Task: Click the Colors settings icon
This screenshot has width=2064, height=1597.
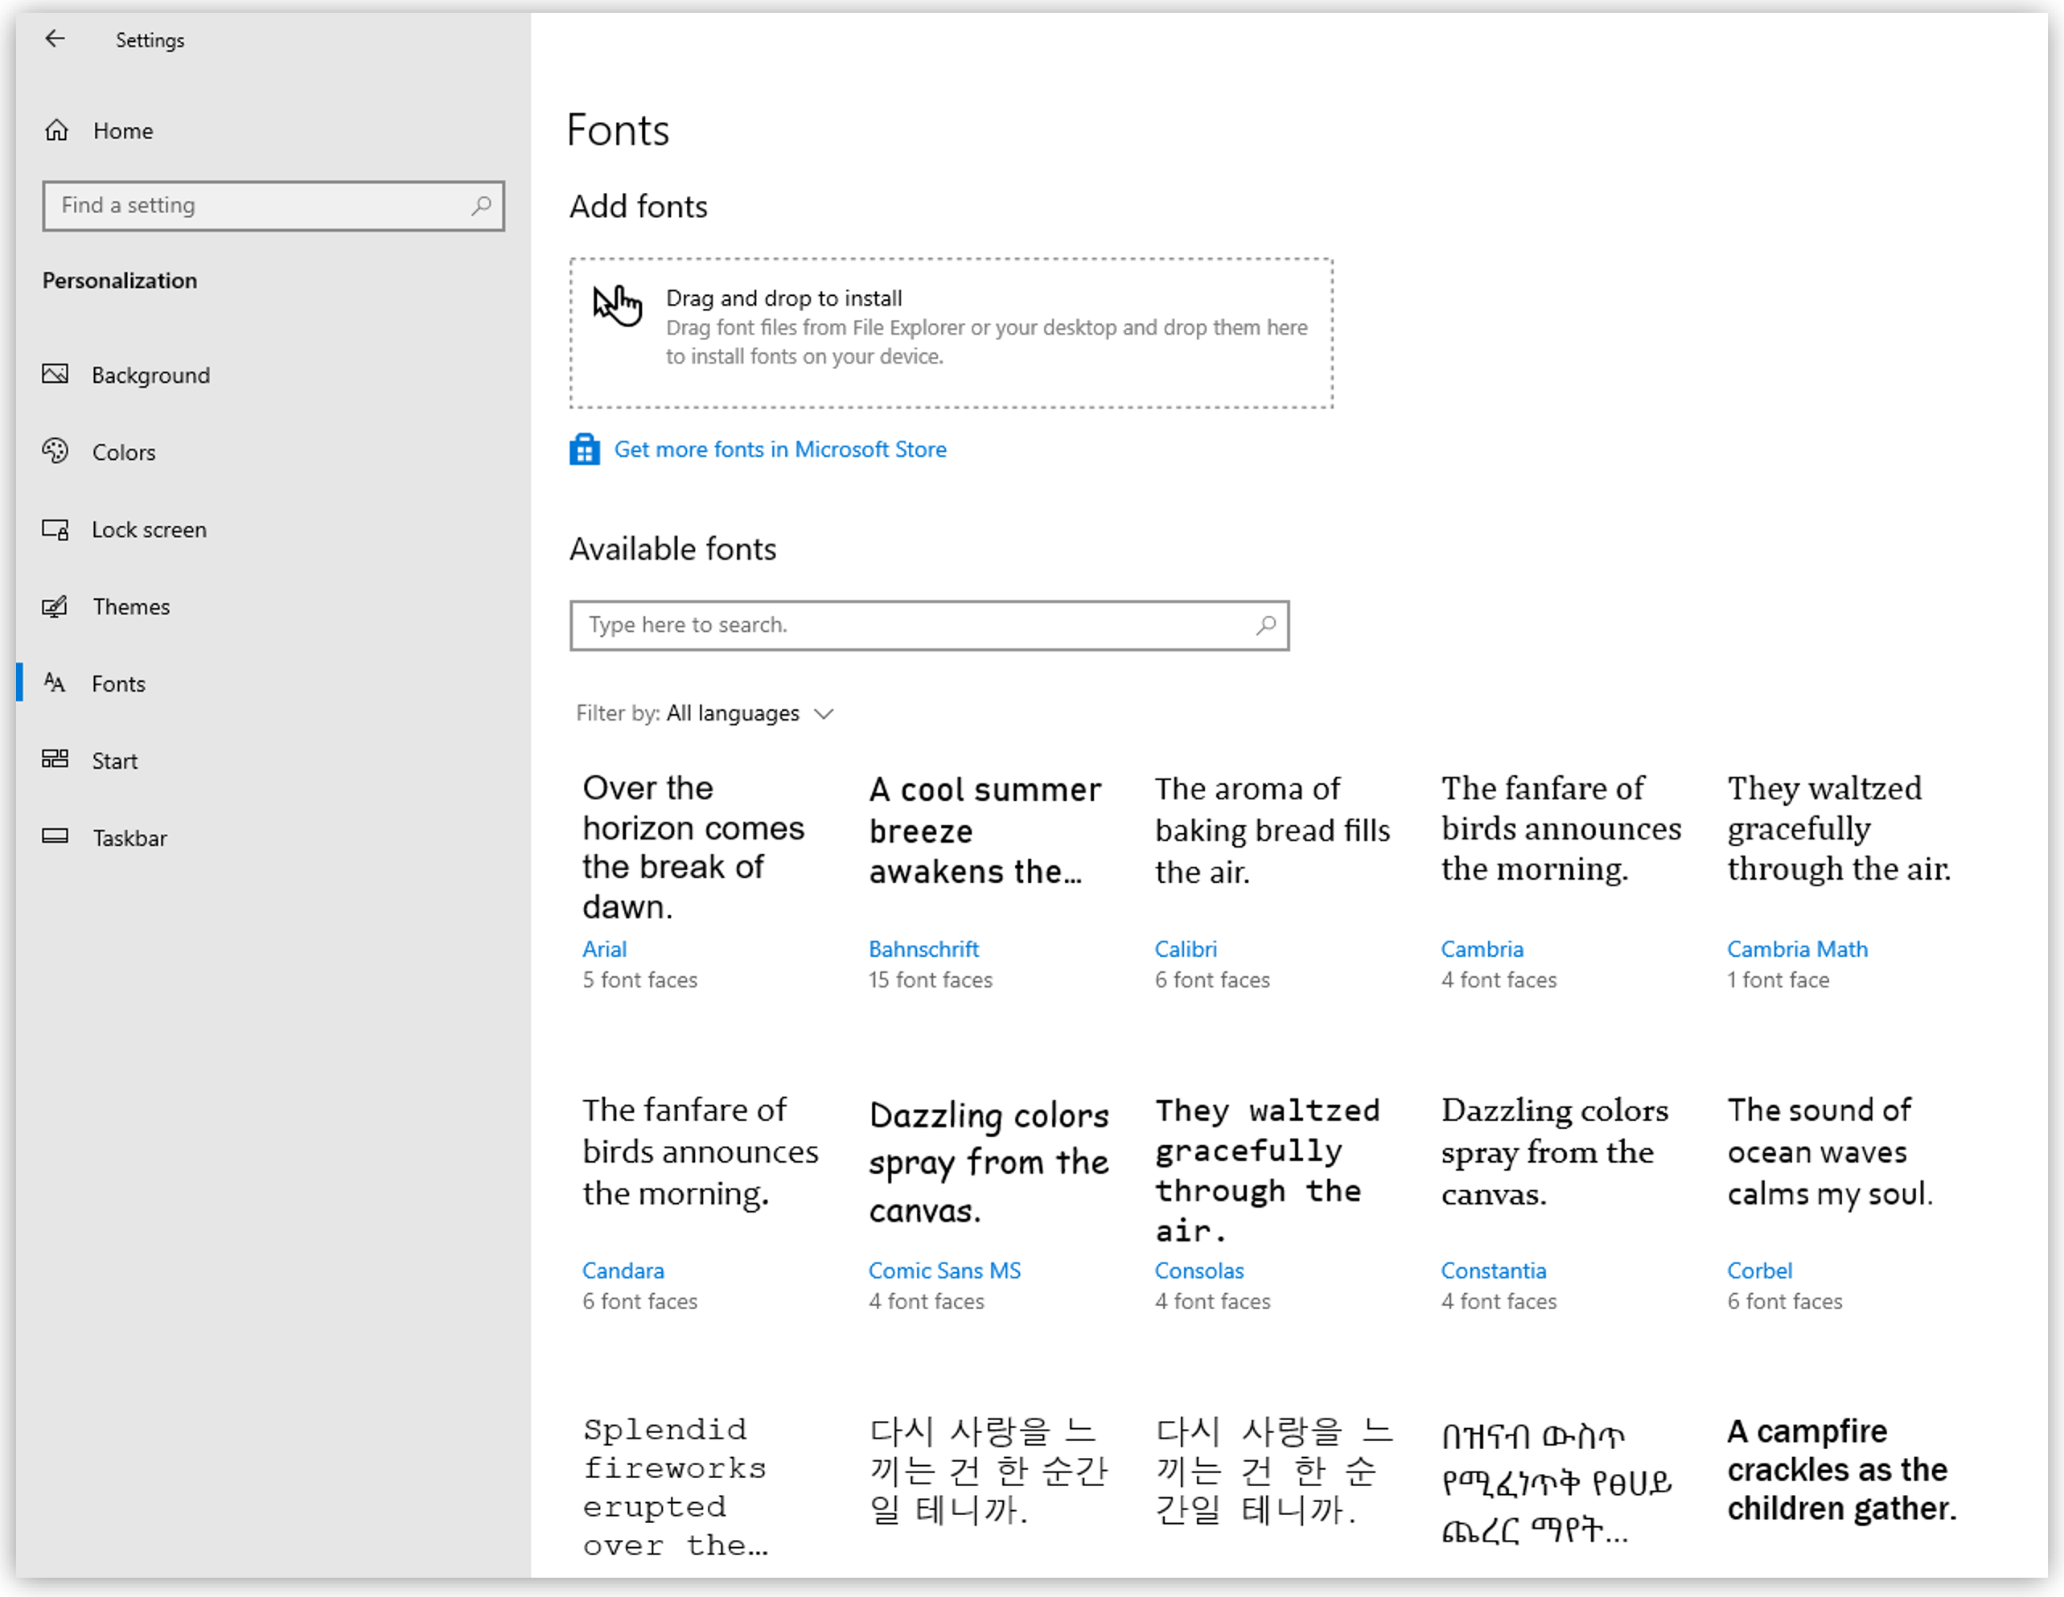Action: tap(57, 452)
